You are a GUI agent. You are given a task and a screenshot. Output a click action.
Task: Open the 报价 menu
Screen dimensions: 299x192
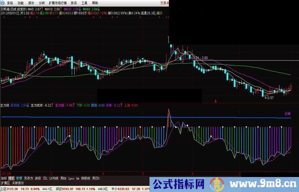tap(31, 2)
